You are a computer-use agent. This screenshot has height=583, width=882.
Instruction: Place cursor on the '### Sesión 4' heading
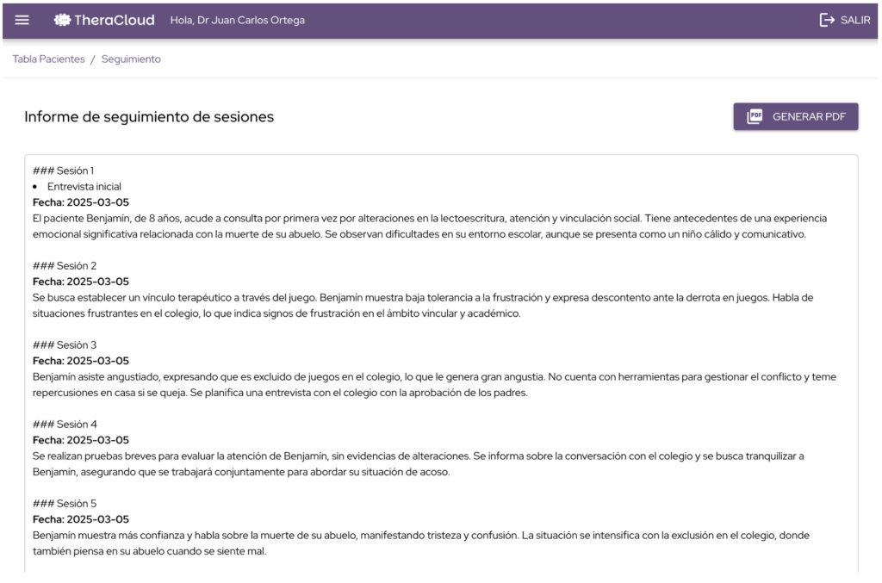pos(65,424)
